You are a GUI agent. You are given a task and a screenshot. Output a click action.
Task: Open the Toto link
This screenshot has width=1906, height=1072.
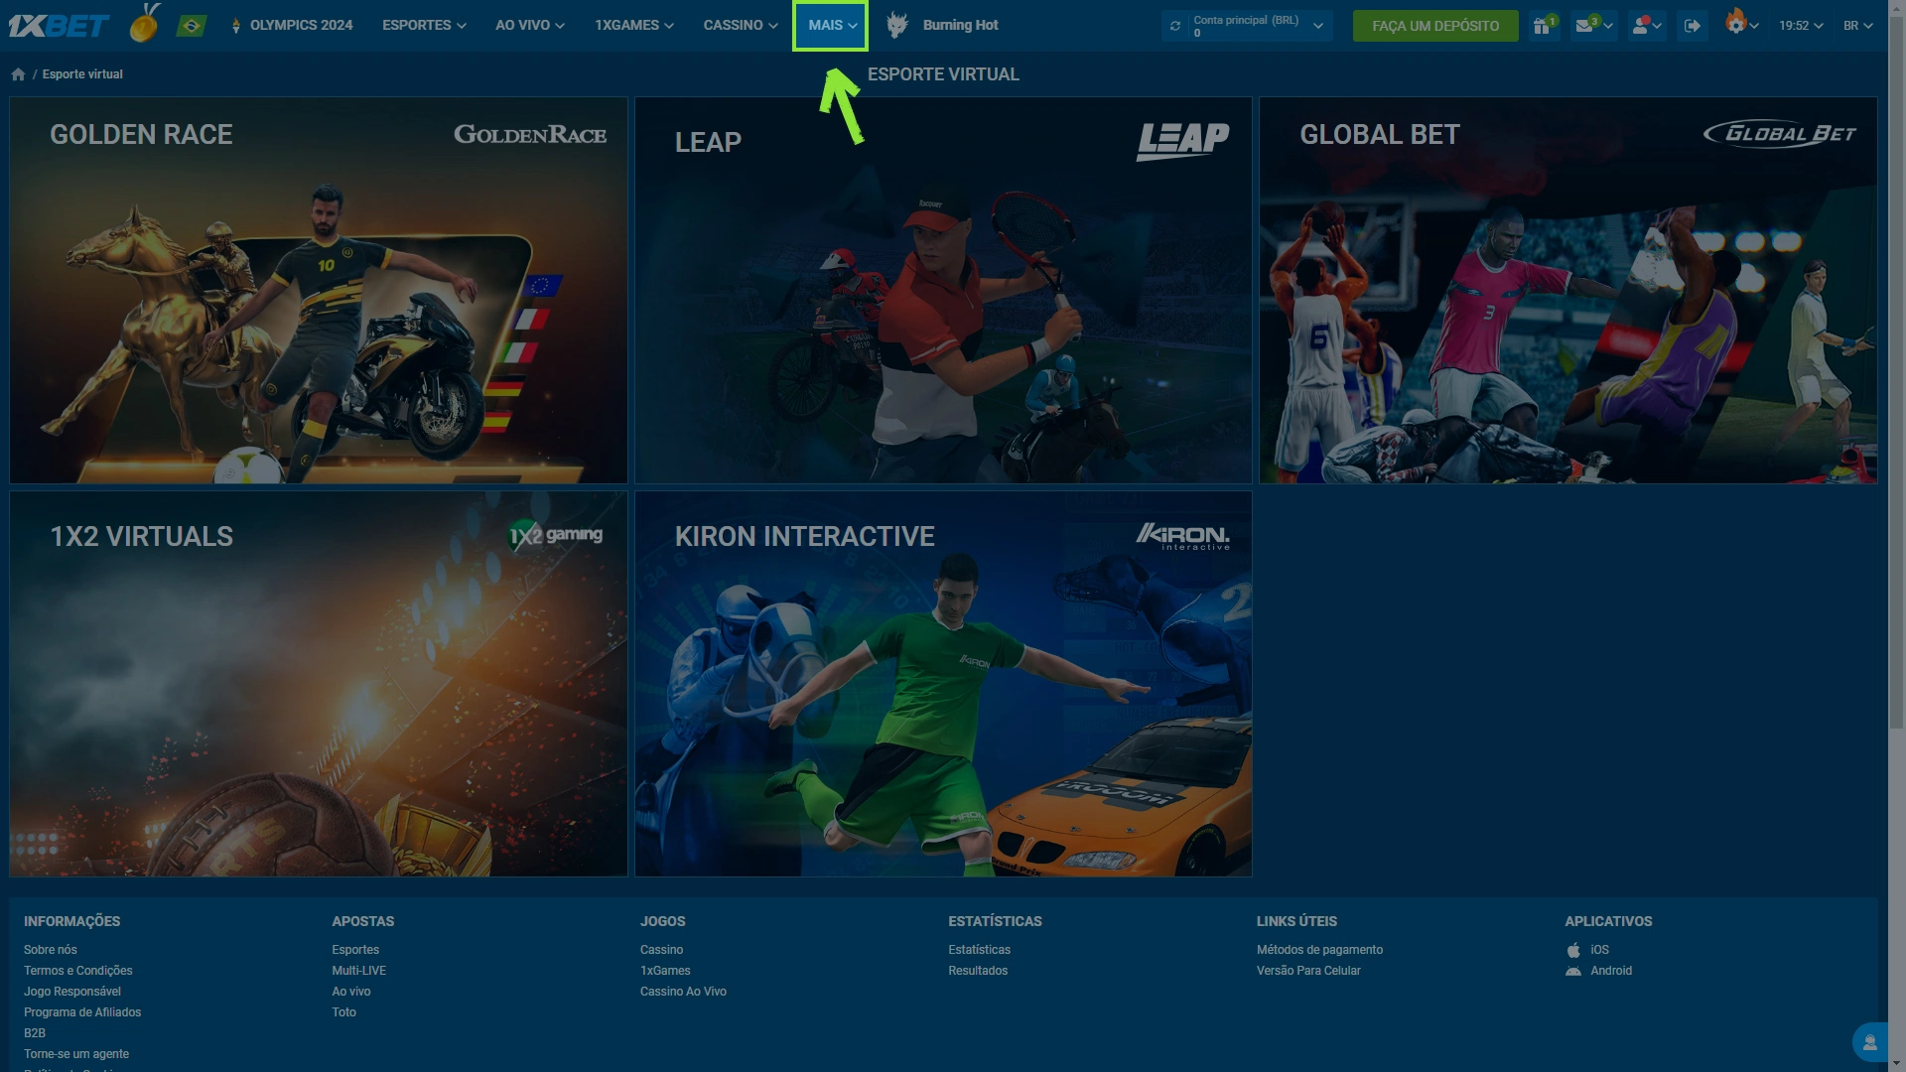(343, 1012)
